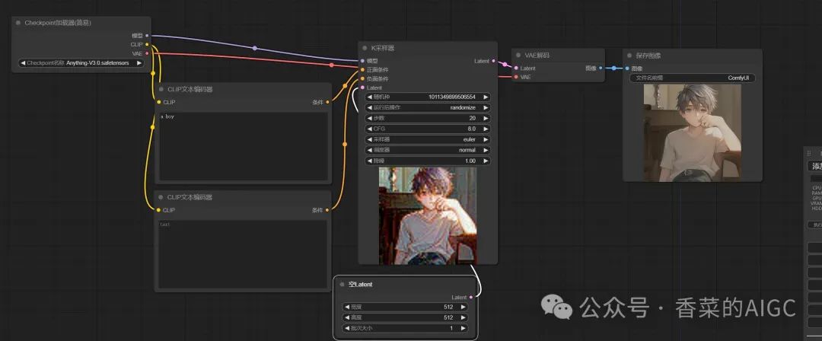Increase 降噪 with its right arrow
Viewport: 822px width, 341px height.
tap(486, 161)
